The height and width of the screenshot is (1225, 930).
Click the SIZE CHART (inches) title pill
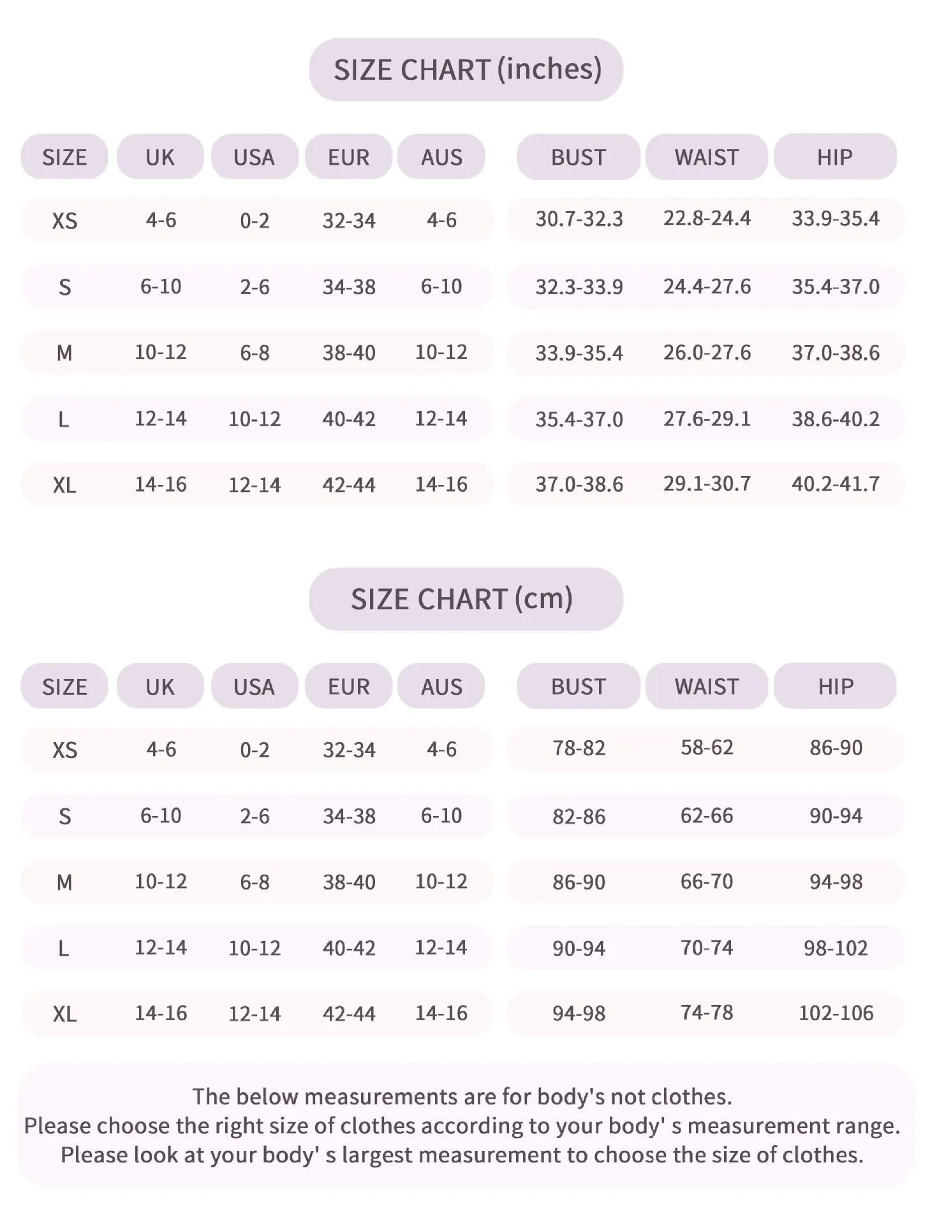[x=466, y=70]
